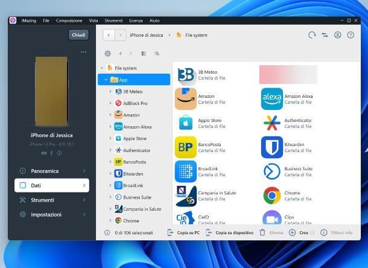Click the iPhone device image thumbnail
Viewport: 368px width, 268px height.
tap(51, 91)
